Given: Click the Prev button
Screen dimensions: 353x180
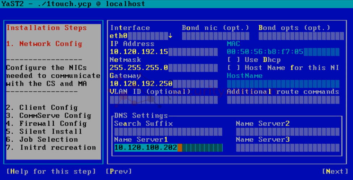Looking at the screenshot, I should point(119,171).
